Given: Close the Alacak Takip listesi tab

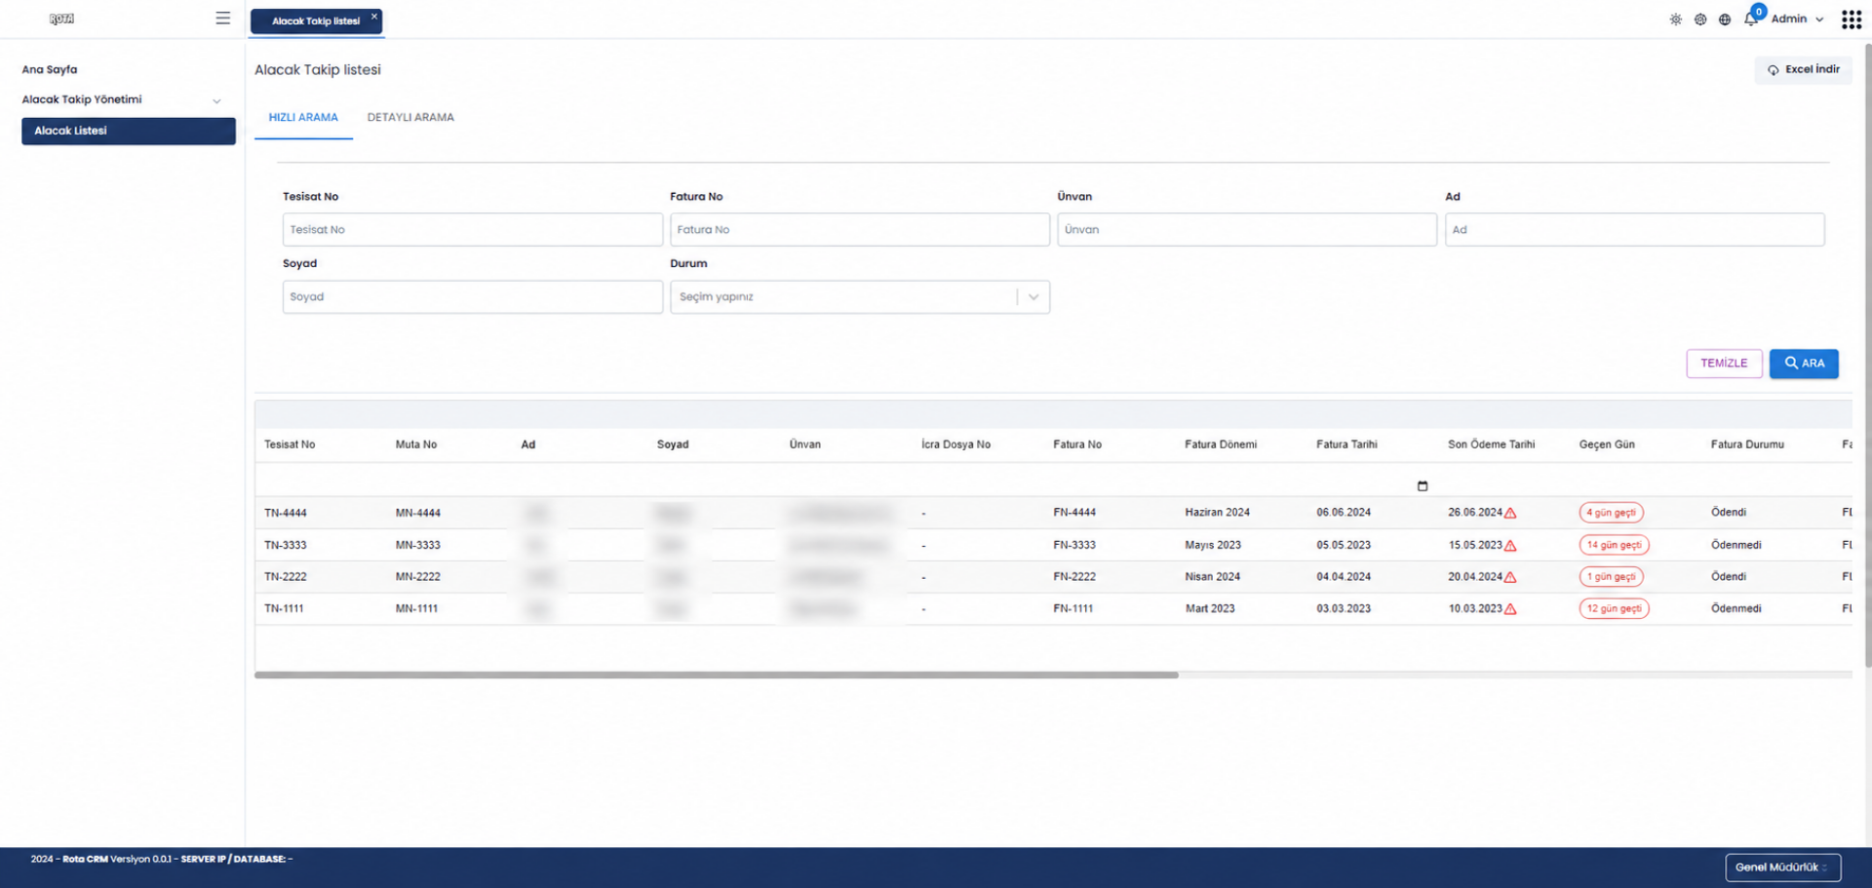Looking at the screenshot, I should pyautogui.click(x=373, y=17).
